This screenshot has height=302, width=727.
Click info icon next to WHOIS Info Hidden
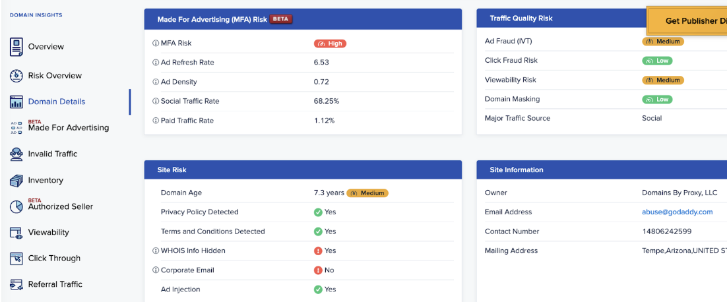point(156,251)
